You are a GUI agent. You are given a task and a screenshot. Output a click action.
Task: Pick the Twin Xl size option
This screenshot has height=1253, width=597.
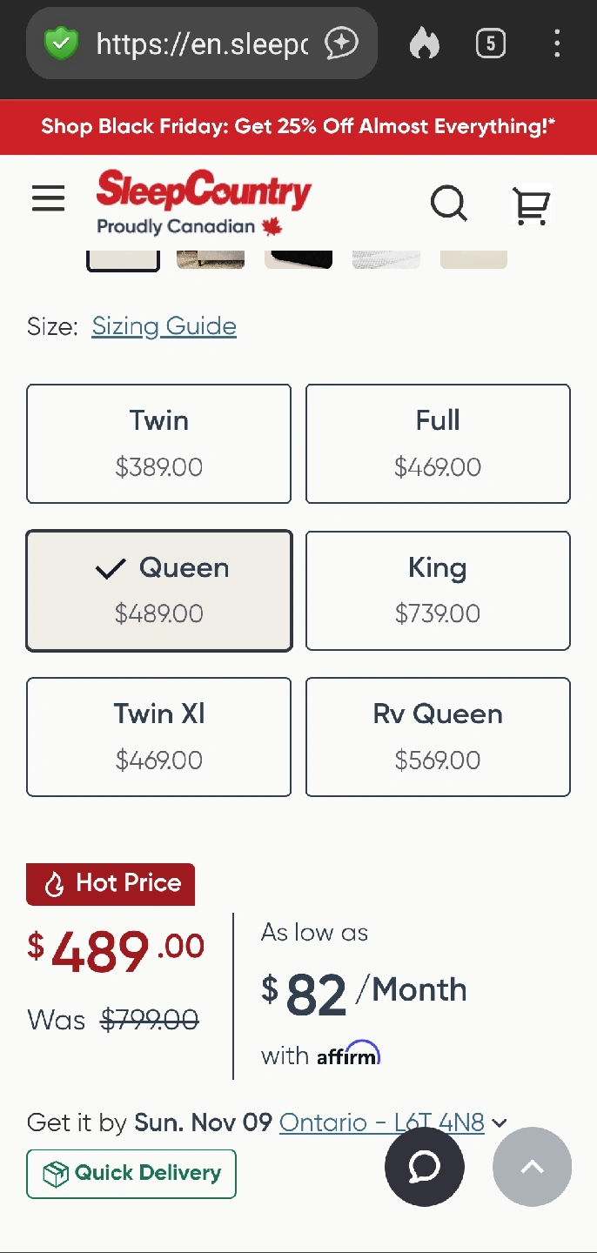(x=158, y=736)
